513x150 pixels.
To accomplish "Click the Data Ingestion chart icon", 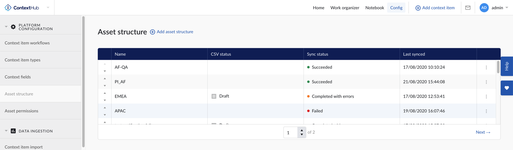I will tap(13, 131).
